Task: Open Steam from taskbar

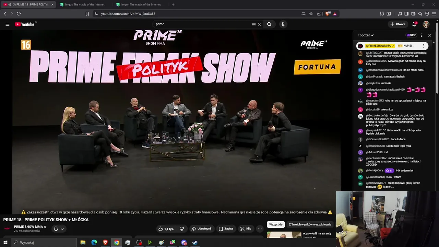Action: coord(195,243)
